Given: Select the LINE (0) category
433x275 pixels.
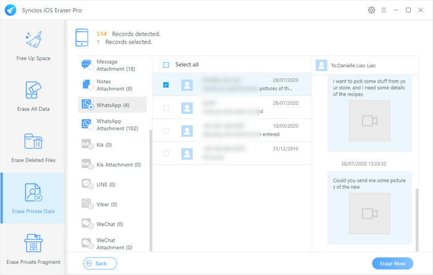Looking at the screenshot, I should pyautogui.click(x=113, y=184).
